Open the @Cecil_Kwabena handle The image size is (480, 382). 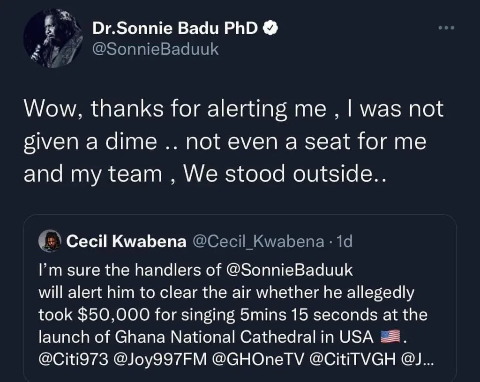coord(258,242)
